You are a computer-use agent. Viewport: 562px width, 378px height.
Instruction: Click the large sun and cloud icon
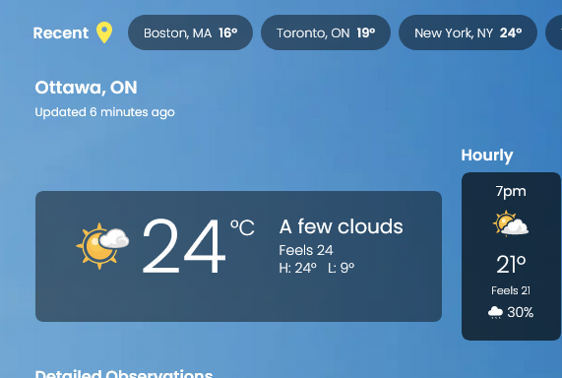[x=102, y=246]
